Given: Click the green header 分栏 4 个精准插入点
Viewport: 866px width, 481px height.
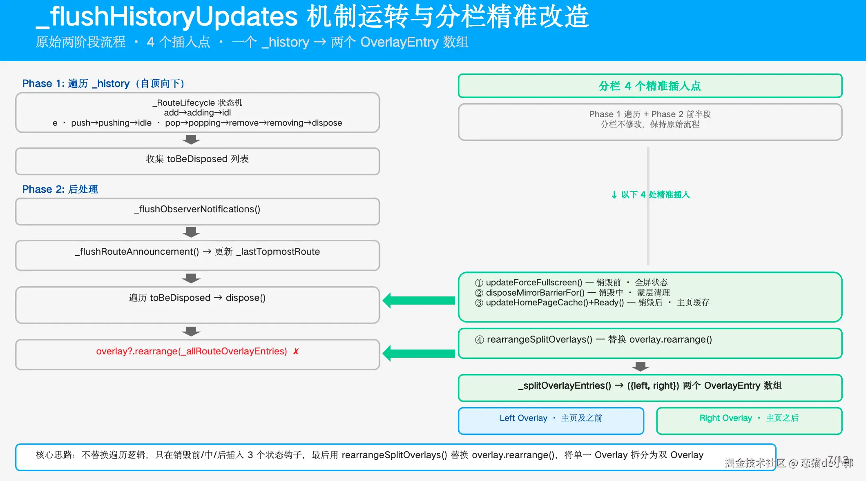Looking at the screenshot, I should (x=650, y=86).
